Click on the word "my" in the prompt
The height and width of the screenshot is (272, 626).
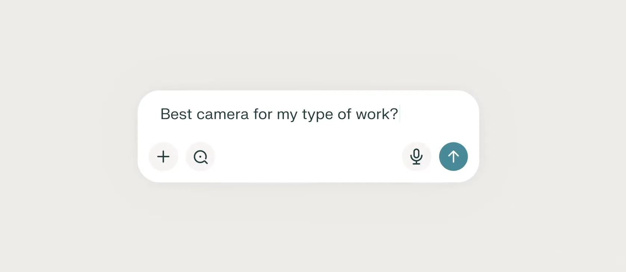[287, 115]
